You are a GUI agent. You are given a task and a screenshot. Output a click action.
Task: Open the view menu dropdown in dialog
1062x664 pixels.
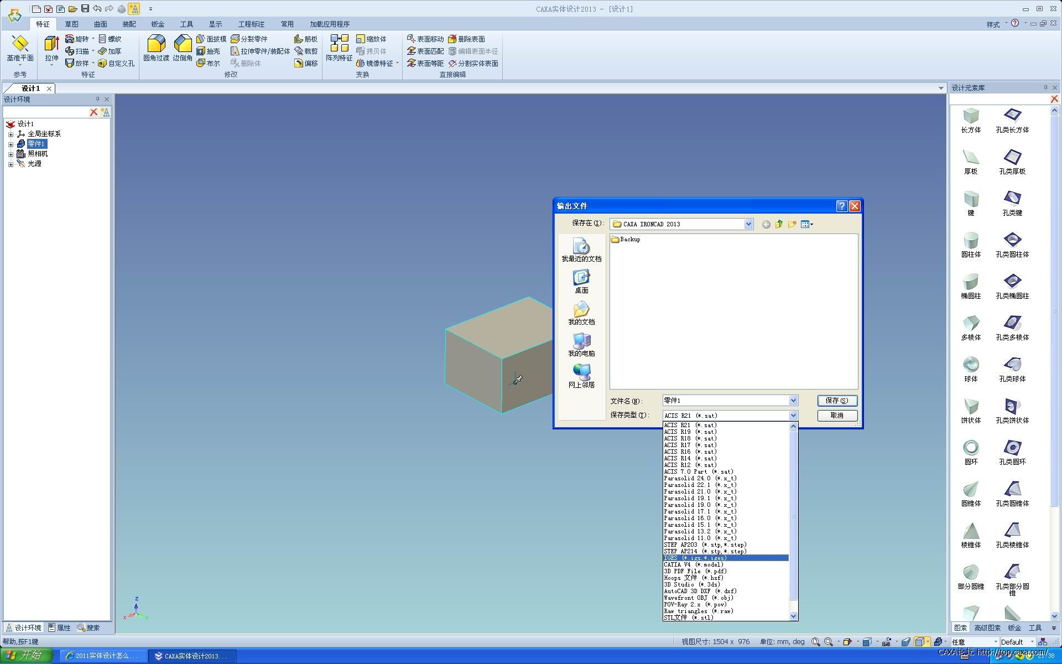click(807, 224)
